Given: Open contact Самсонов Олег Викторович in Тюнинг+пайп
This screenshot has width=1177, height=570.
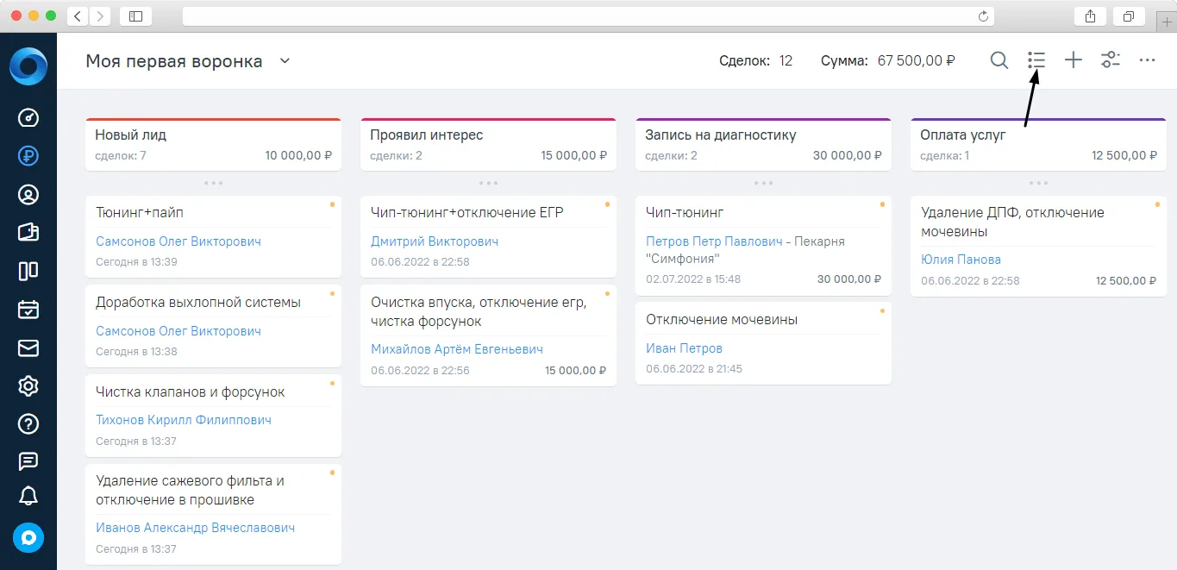Looking at the screenshot, I should tap(178, 241).
